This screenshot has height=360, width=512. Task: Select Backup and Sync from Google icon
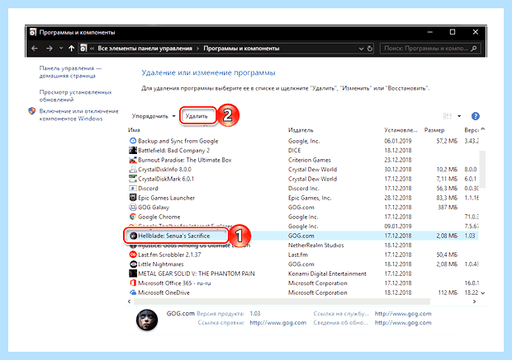tap(133, 141)
